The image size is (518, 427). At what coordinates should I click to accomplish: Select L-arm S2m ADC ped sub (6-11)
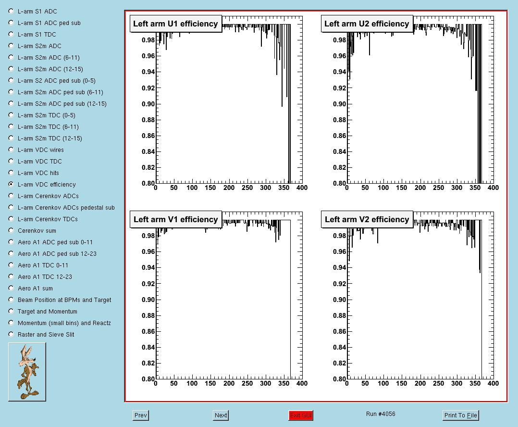point(11,92)
